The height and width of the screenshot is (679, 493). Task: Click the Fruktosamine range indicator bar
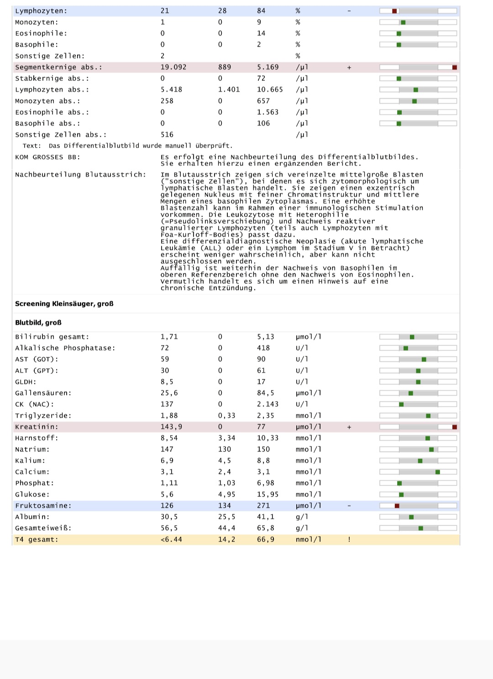pyautogui.click(x=418, y=506)
